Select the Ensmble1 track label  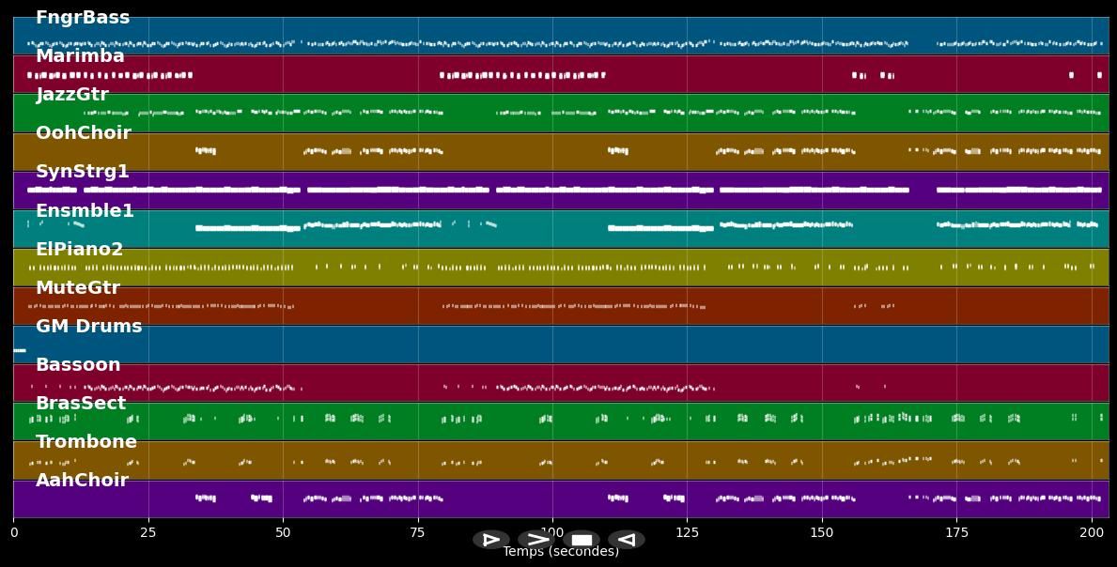tap(85, 211)
